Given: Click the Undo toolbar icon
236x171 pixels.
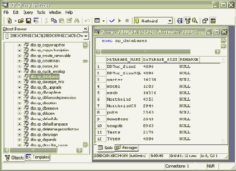Looking at the screenshot, I should (87, 20).
